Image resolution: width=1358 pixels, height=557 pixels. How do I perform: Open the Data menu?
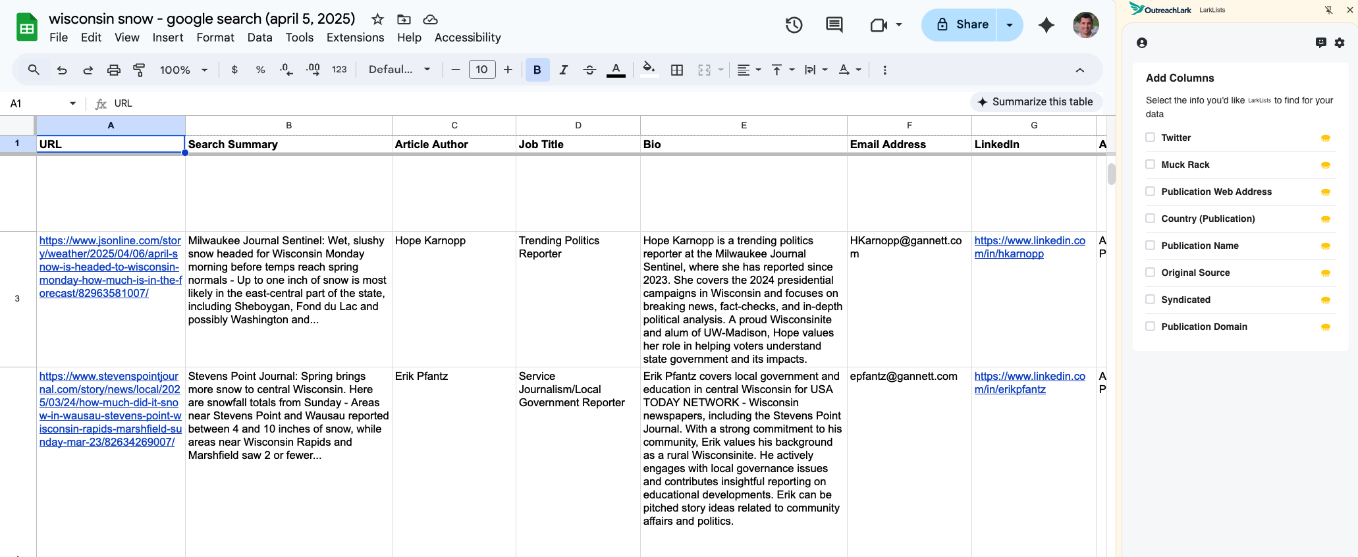click(260, 38)
